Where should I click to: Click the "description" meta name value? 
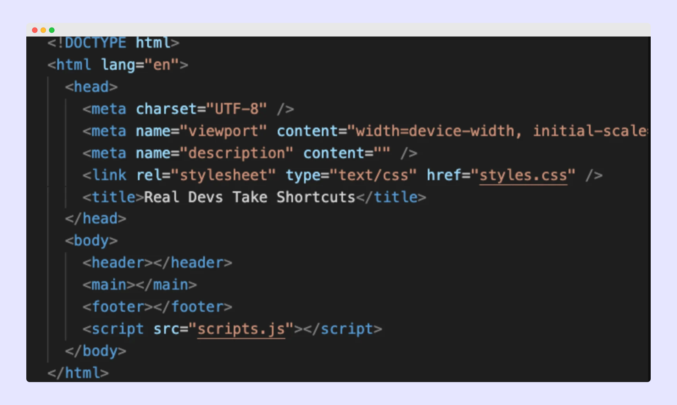(236, 153)
